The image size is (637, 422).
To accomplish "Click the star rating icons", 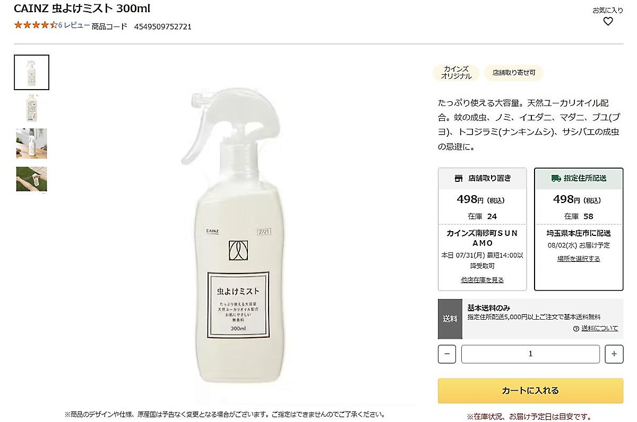I will [x=35, y=25].
